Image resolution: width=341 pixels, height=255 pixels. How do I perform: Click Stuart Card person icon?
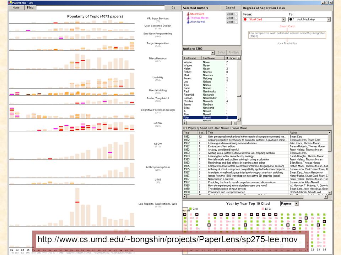pos(188,14)
